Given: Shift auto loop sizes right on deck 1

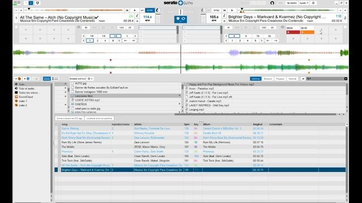Looking at the screenshot, I should click(135, 36).
